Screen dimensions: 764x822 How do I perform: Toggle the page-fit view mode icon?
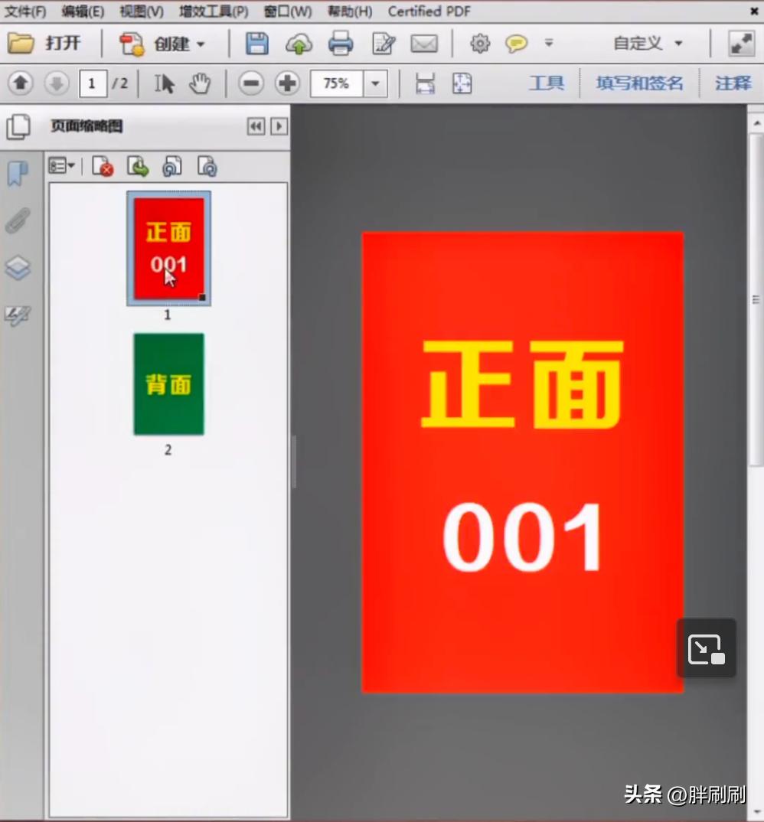tap(462, 83)
